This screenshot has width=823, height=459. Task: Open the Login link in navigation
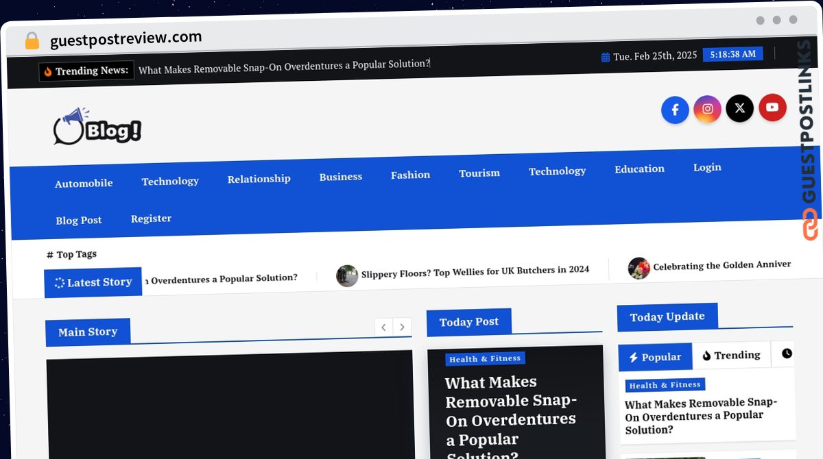(x=707, y=167)
